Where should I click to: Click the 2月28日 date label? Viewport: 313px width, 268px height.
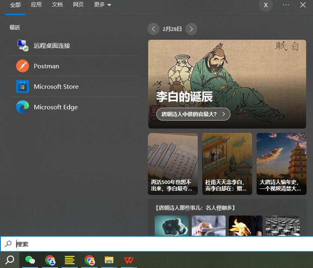point(172,29)
